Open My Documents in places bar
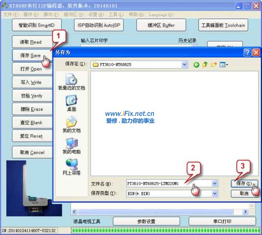This screenshot has width=262, height=235. tap(71, 125)
